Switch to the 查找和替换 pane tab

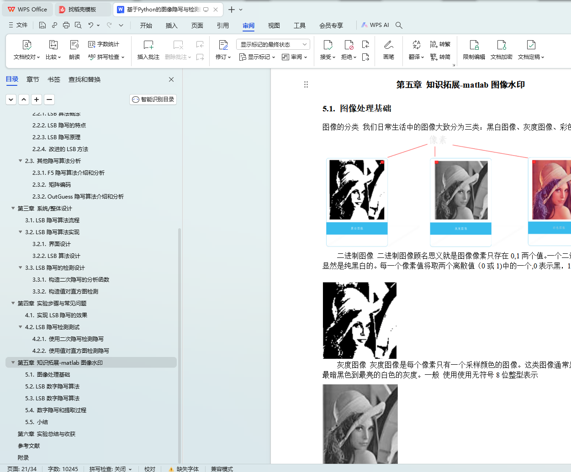(x=85, y=79)
